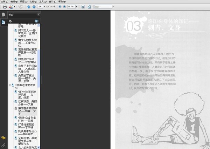210x149 pixels.
Task: Click the greyed-out previous view icon
Action: (21, 7)
